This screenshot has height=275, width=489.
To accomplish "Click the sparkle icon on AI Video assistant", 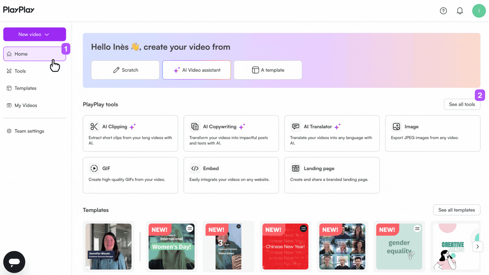I will click(x=177, y=70).
